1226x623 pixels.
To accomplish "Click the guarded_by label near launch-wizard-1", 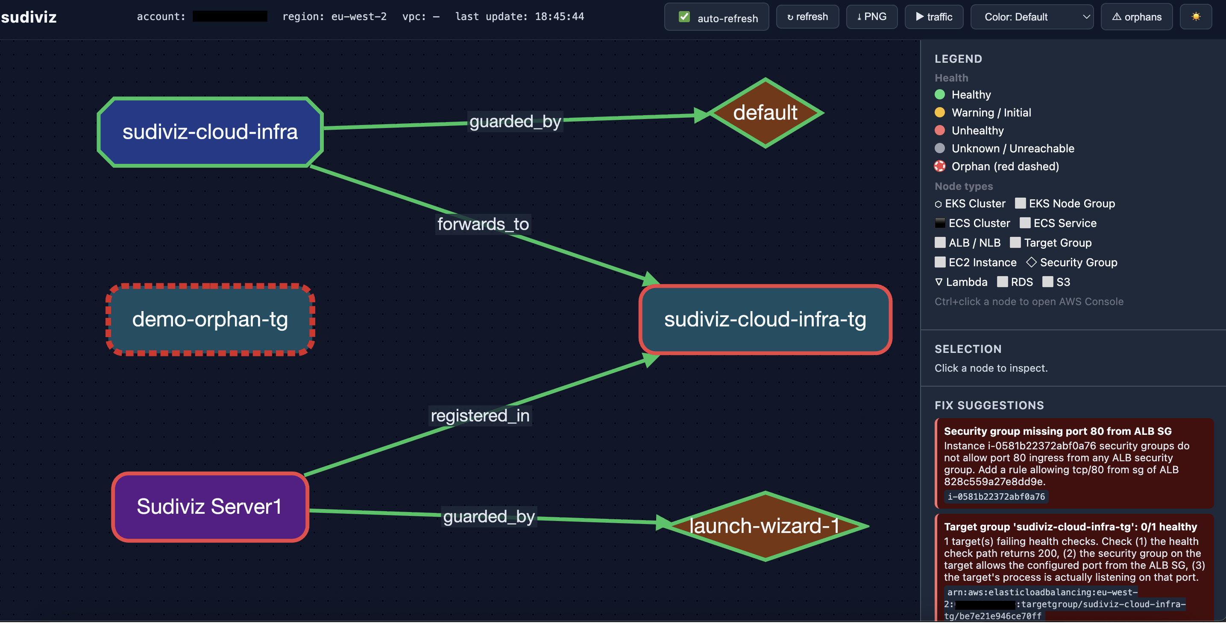I will point(489,517).
